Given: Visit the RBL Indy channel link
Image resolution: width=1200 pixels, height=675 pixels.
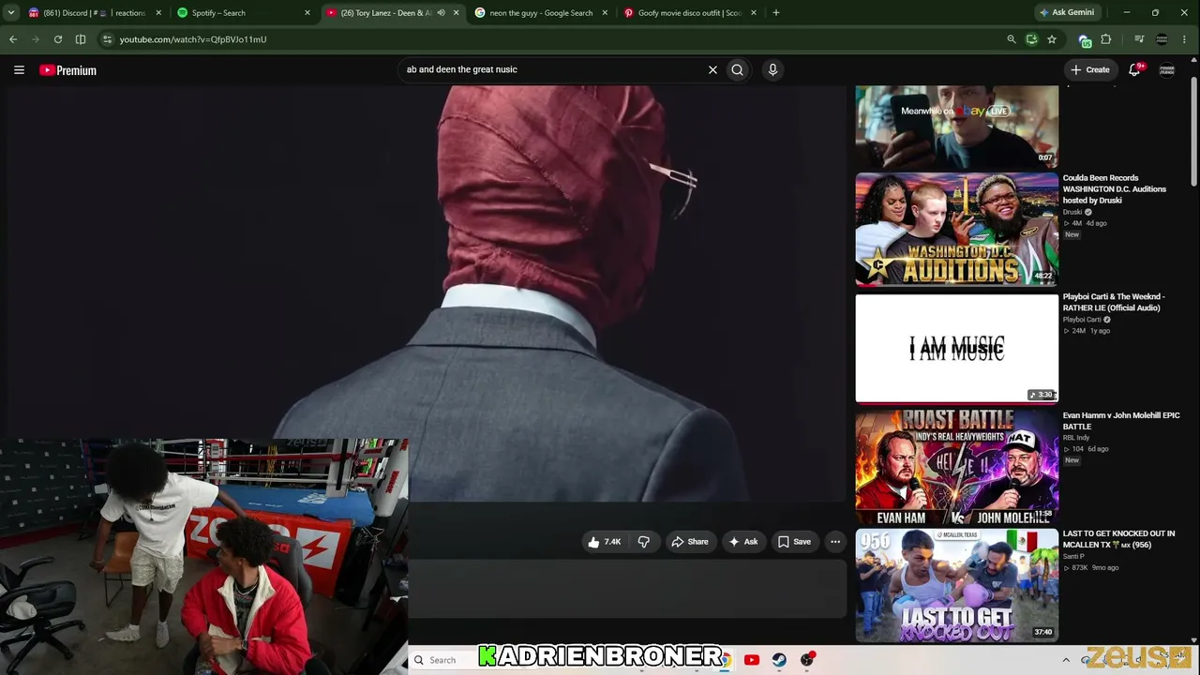Looking at the screenshot, I should click(1076, 438).
